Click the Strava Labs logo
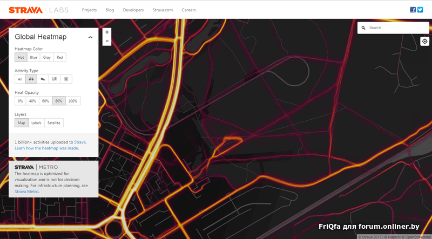This screenshot has height=239, width=432. (38, 10)
